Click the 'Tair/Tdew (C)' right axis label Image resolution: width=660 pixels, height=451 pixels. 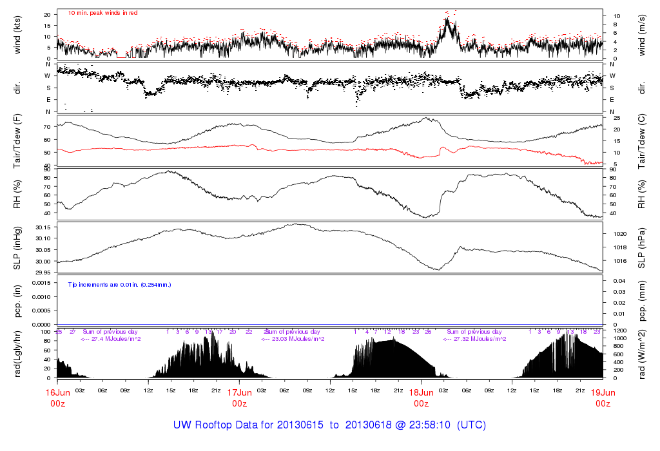click(x=642, y=140)
